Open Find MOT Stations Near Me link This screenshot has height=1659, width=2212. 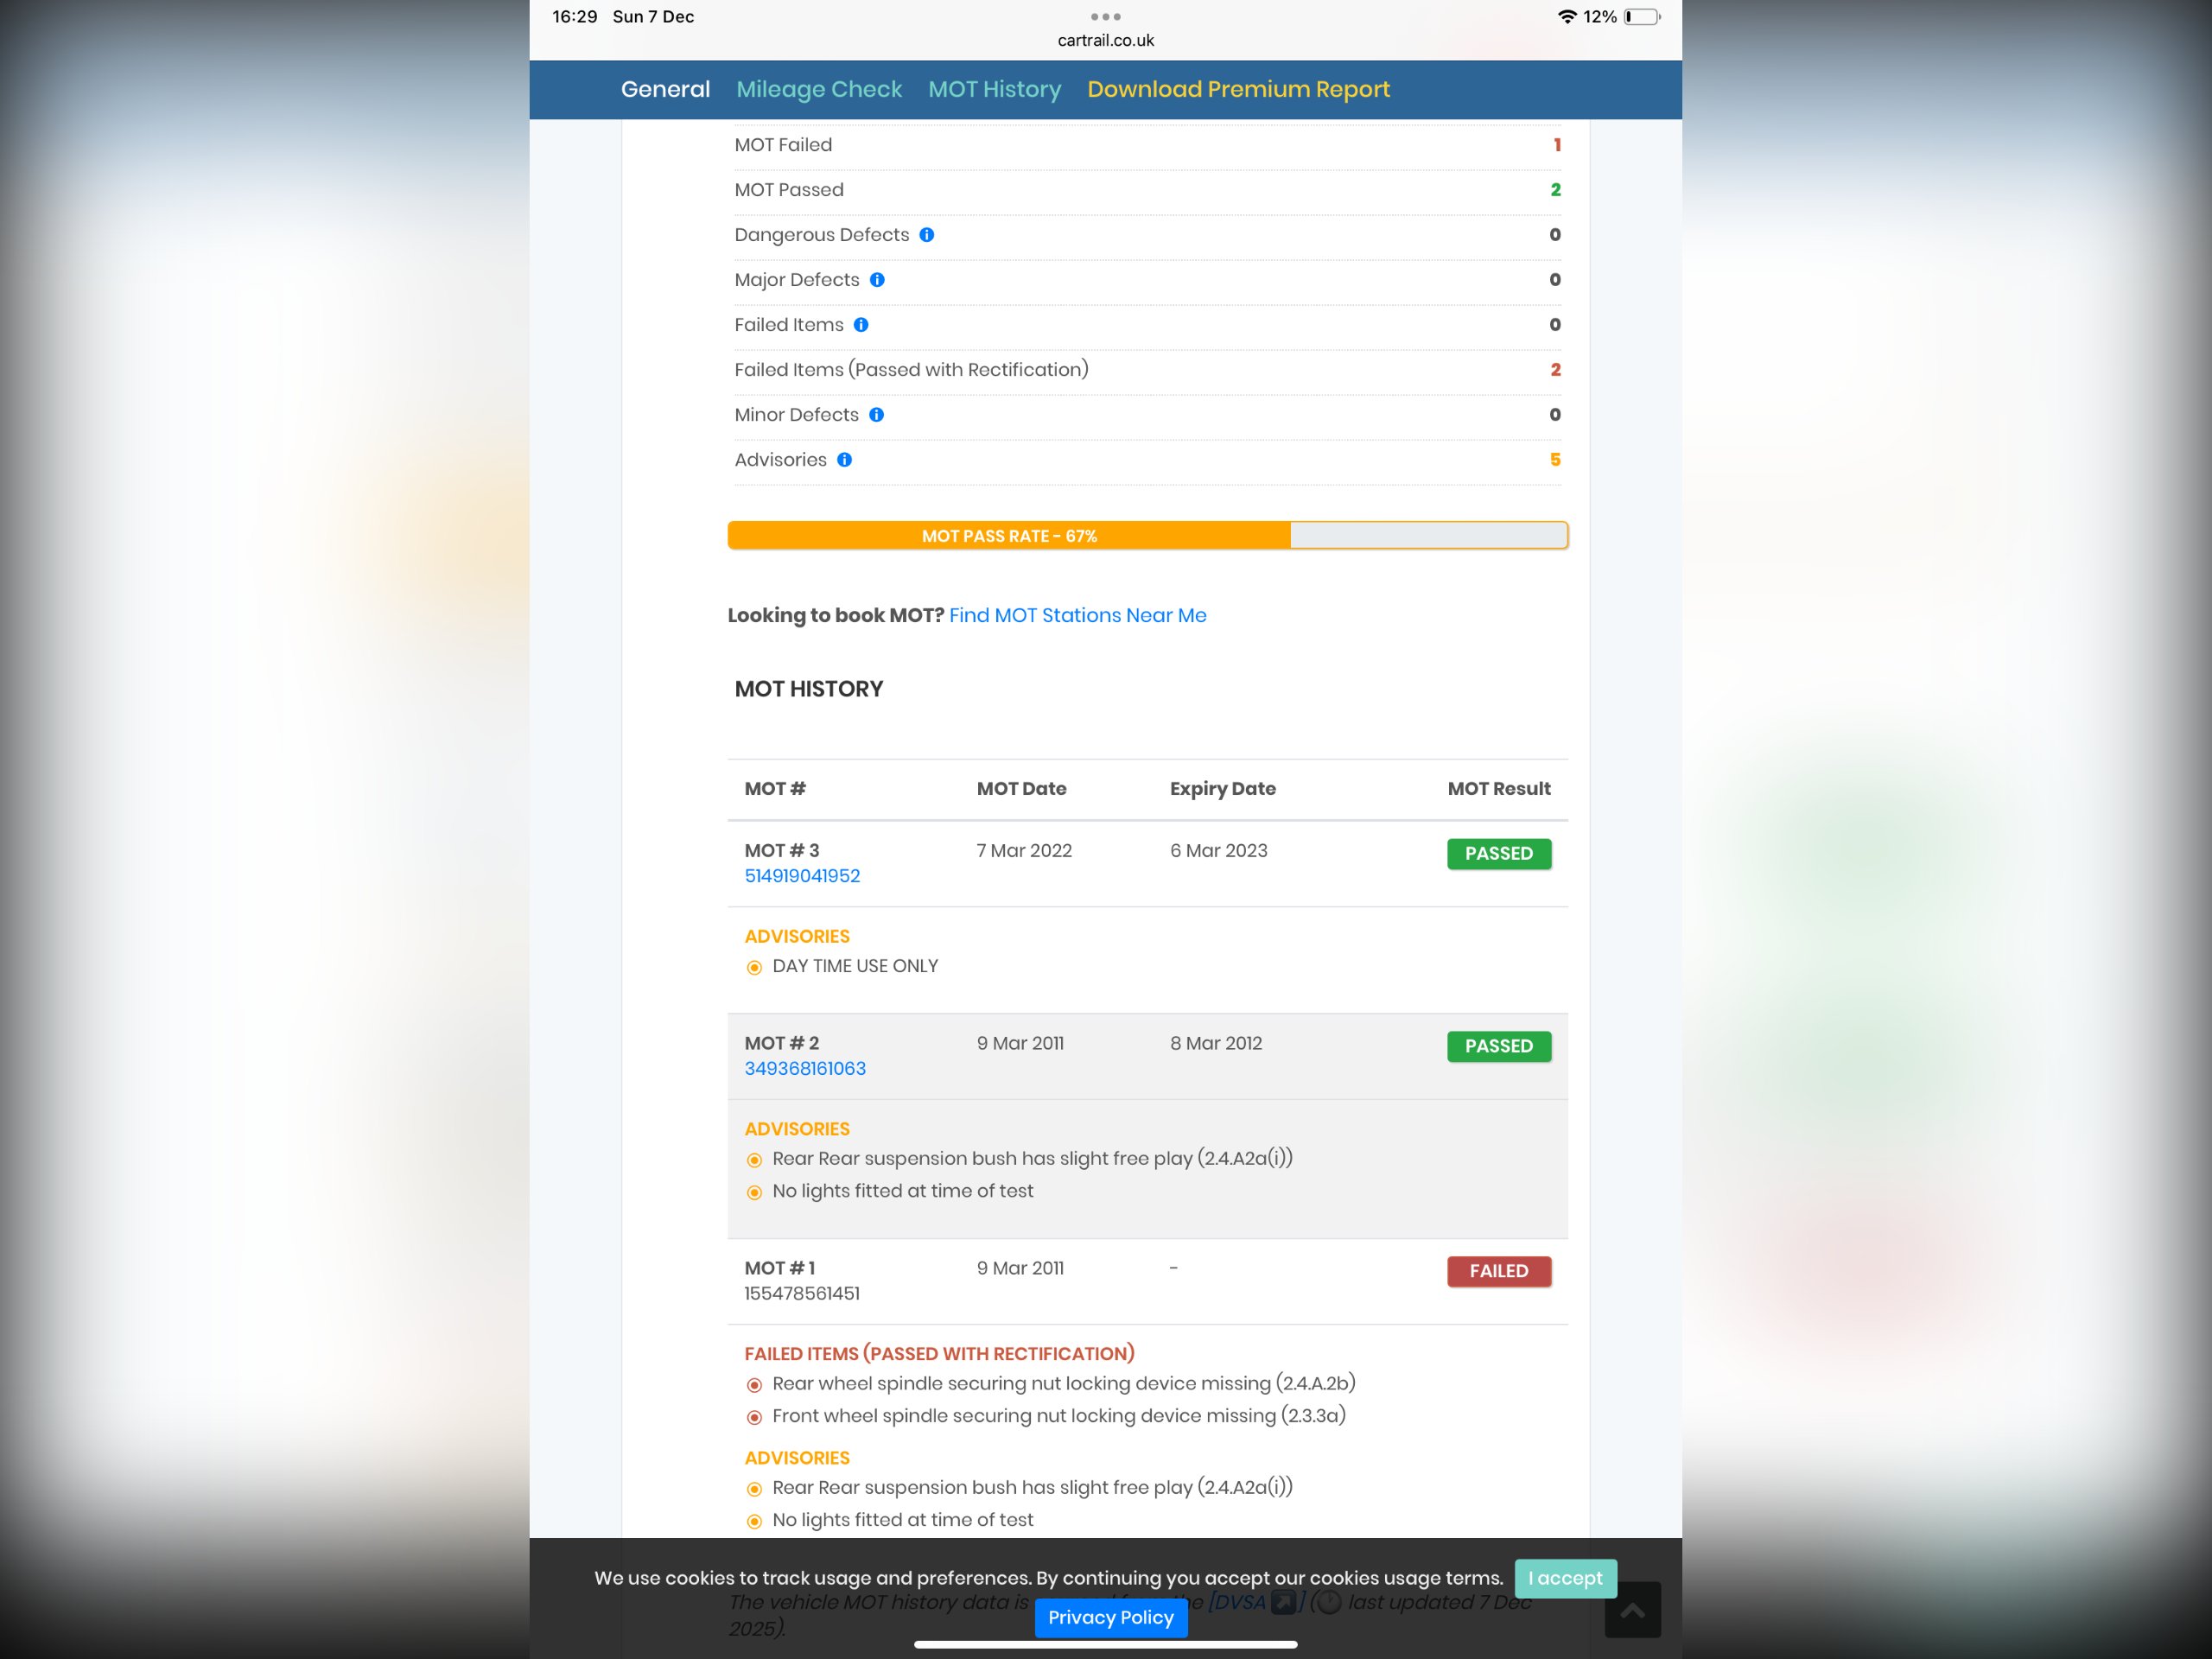click(x=1077, y=615)
